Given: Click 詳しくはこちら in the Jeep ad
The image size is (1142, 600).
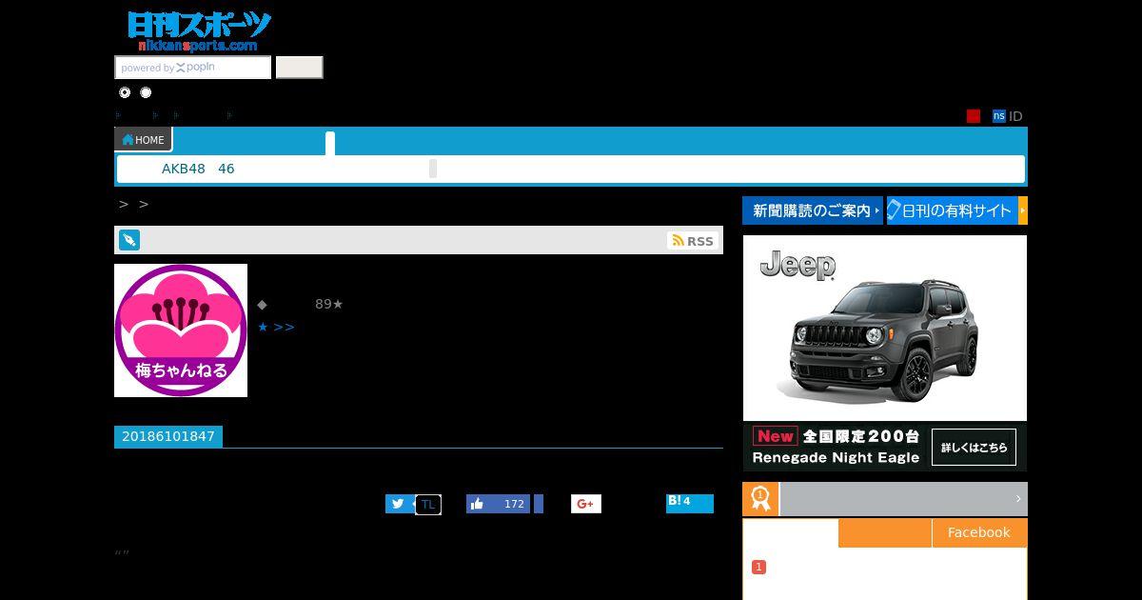Looking at the screenshot, I should click(x=974, y=447).
